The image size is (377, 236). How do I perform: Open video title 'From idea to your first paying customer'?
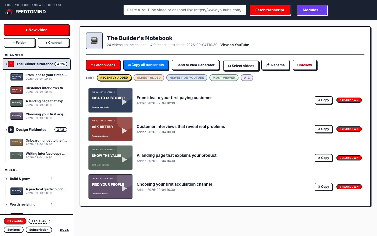point(174,98)
